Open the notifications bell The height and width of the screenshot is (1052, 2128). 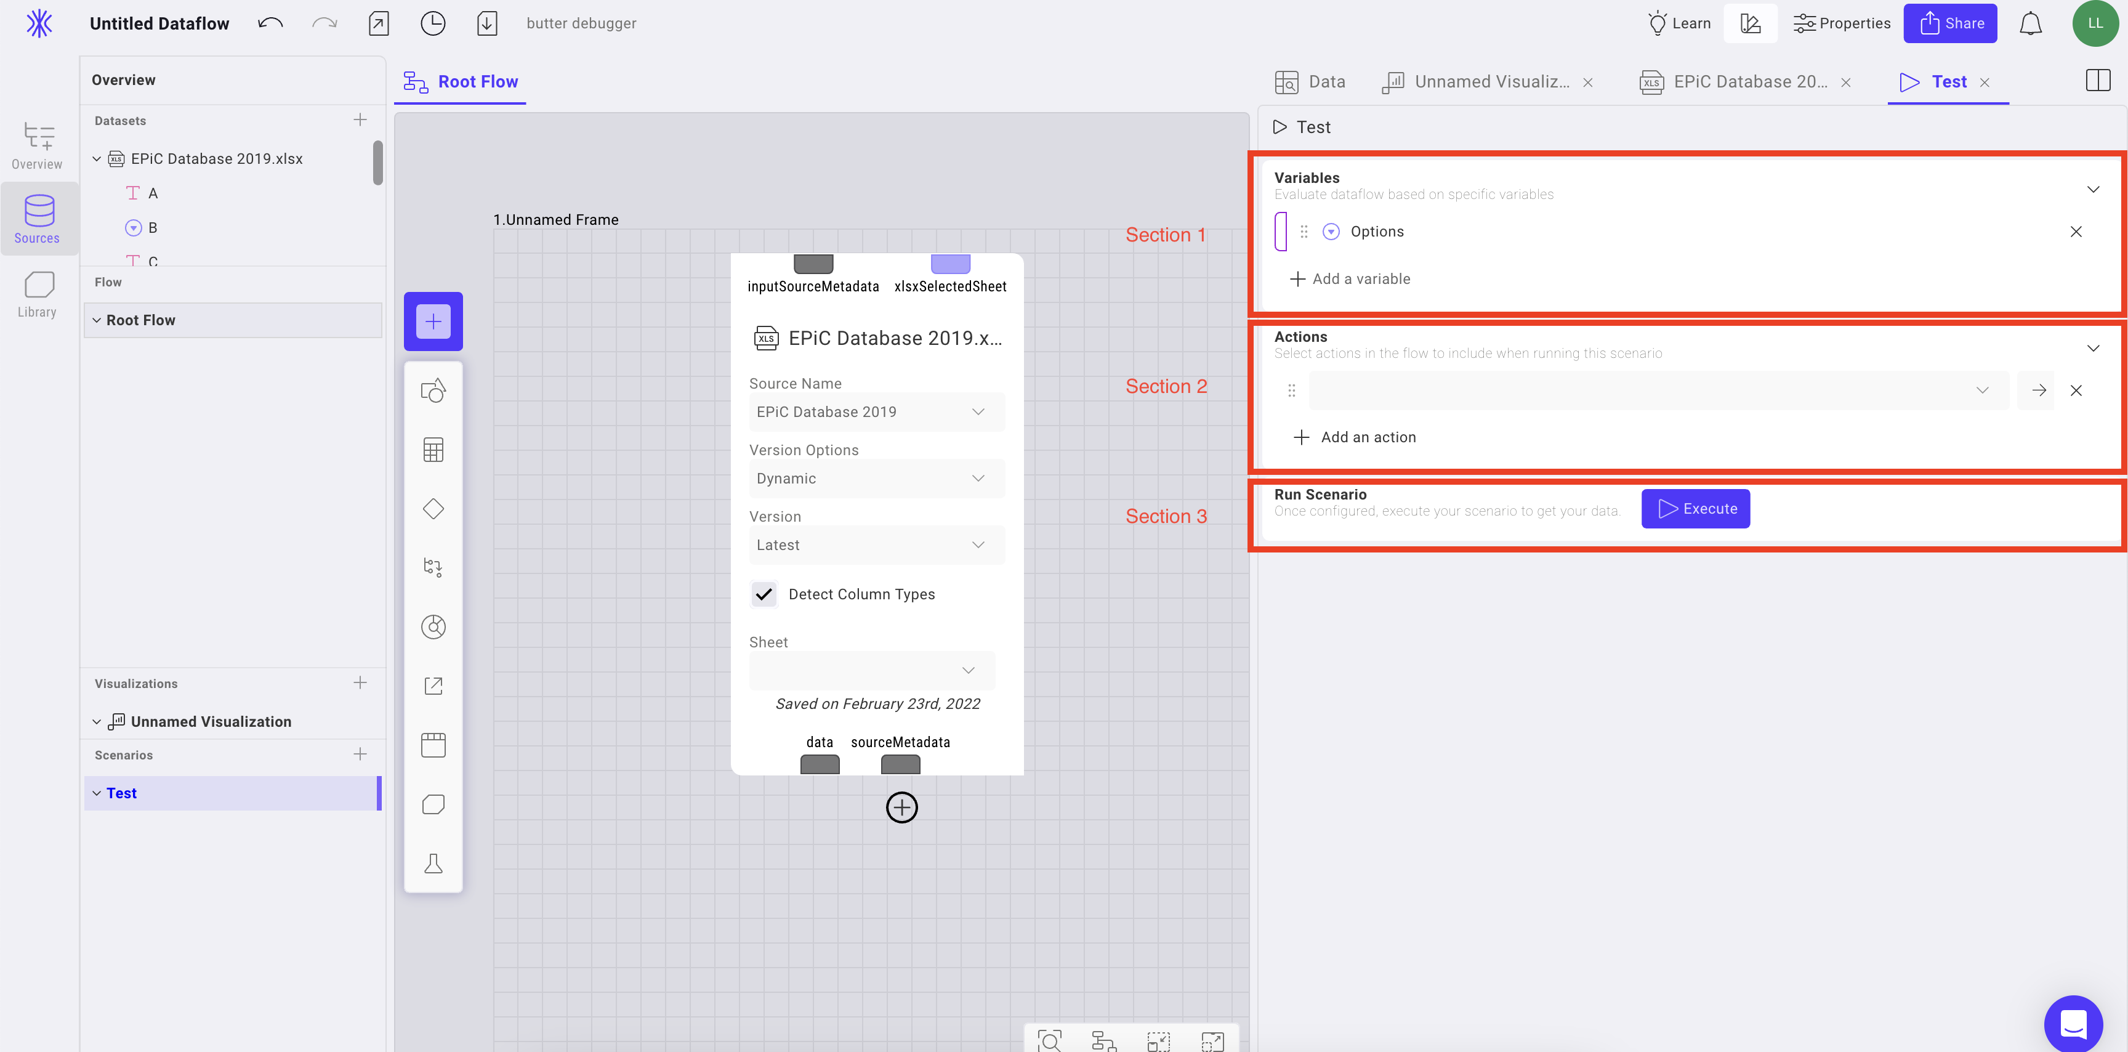coord(2031,23)
